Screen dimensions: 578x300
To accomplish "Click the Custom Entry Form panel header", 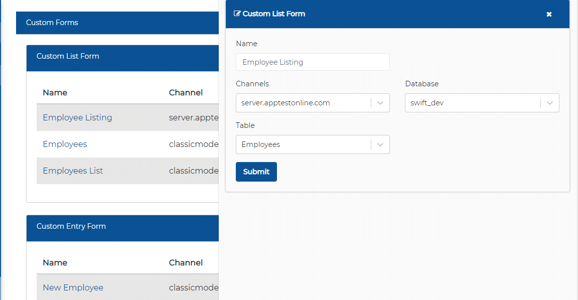I will coord(70,226).
